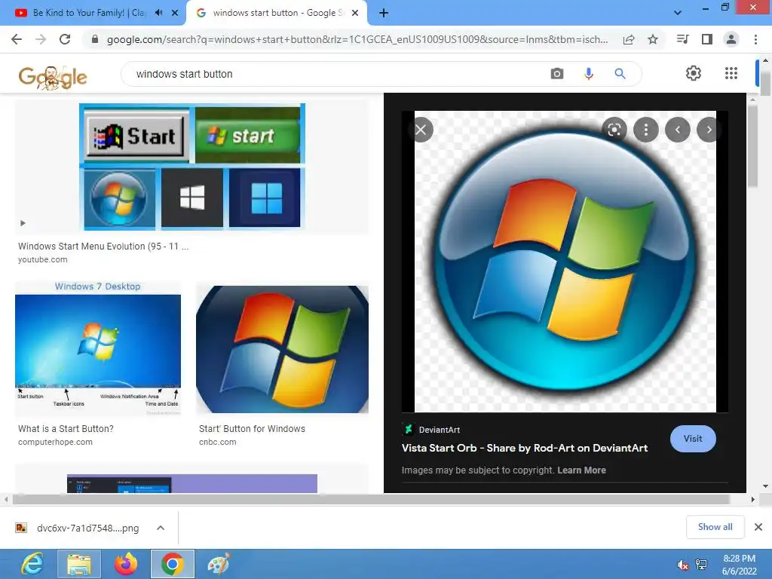This screenshot has width=772, height=579.
Task: Open the Google apps grid
Action: pos(731,73)
